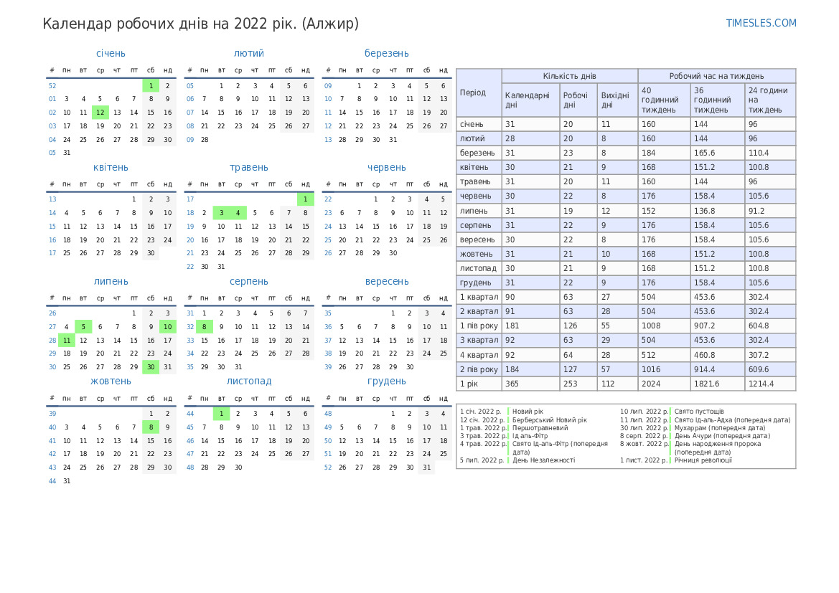This screenshot has width=839, height=593.
Task: Click the "Період" table column header
Action: pyautogui.click(x=479, y=92)
